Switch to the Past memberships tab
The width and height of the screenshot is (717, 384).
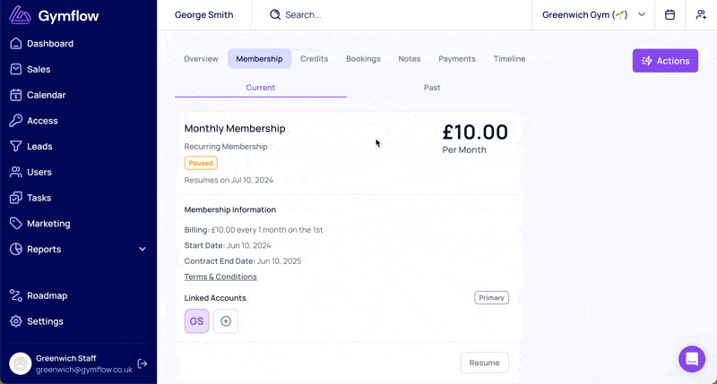pos(432,88)
